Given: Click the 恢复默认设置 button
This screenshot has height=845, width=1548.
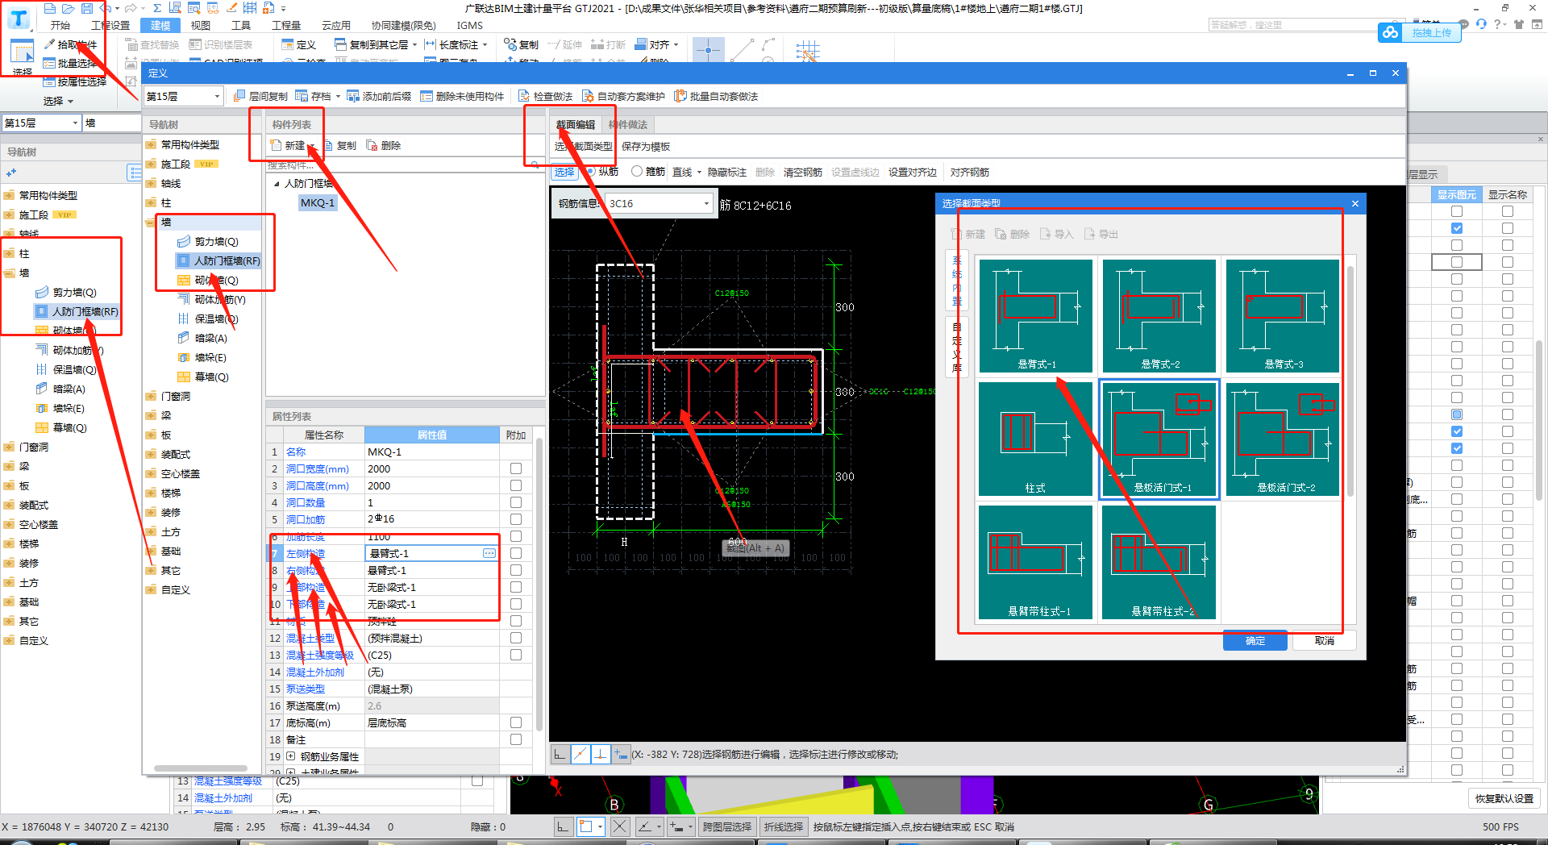Looking at the screenshot, I should click(x=1504, y=798).
